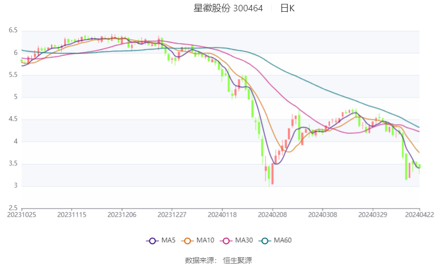Hide the MA60 series via label
This screenshot has height=265, width=437.
click(x=282, y=240)
